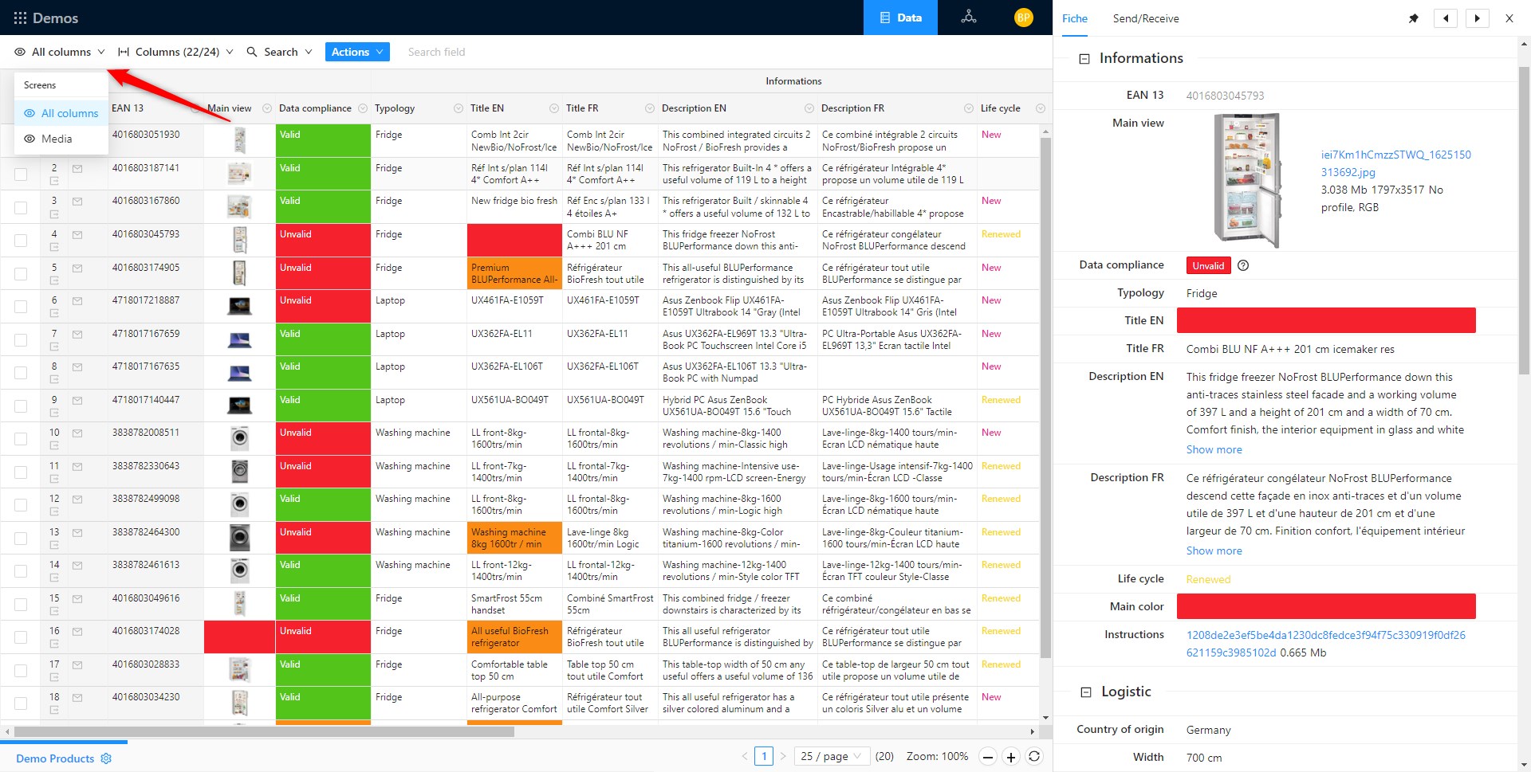
Task: Click Show more under Description EN
Action: 1214,449
